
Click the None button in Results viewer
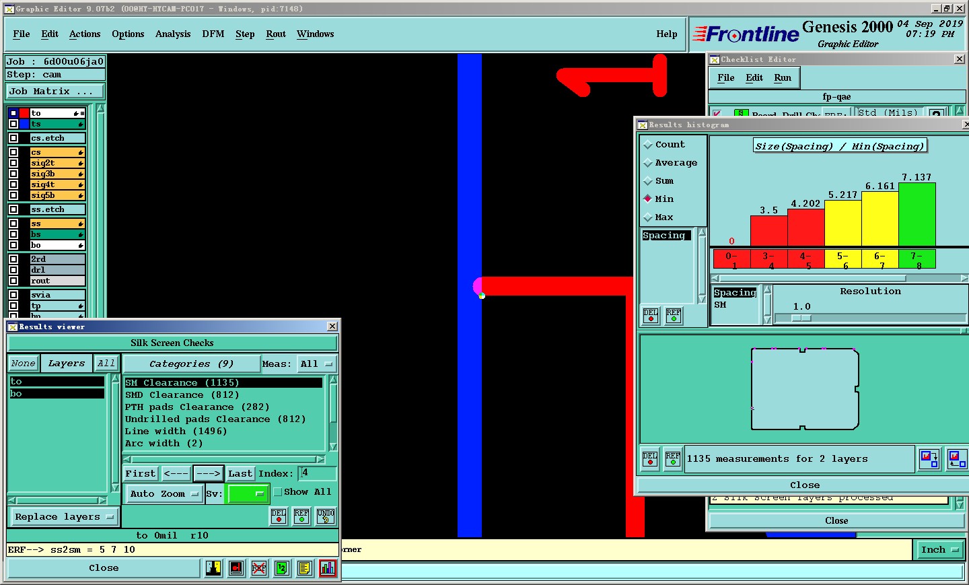(24, 364)
